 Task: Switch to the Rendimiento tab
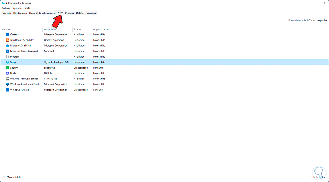tap(20, 13)
